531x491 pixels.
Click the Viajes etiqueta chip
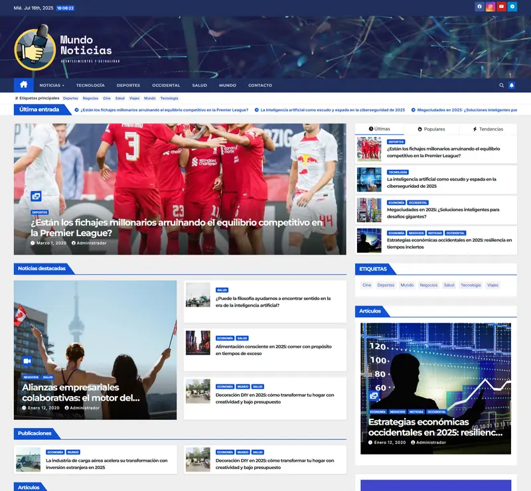[493, 285]
